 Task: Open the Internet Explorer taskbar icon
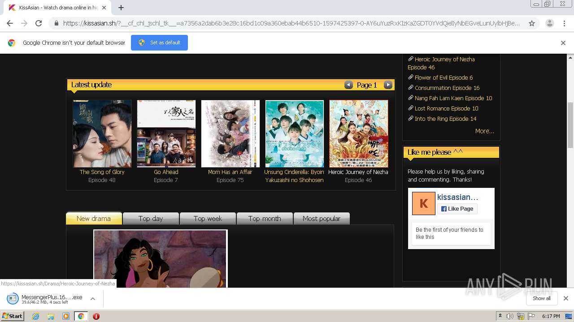click(35, 316)
